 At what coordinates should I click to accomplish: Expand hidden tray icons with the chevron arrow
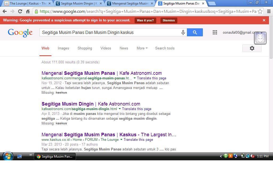(x=220, y=156)
